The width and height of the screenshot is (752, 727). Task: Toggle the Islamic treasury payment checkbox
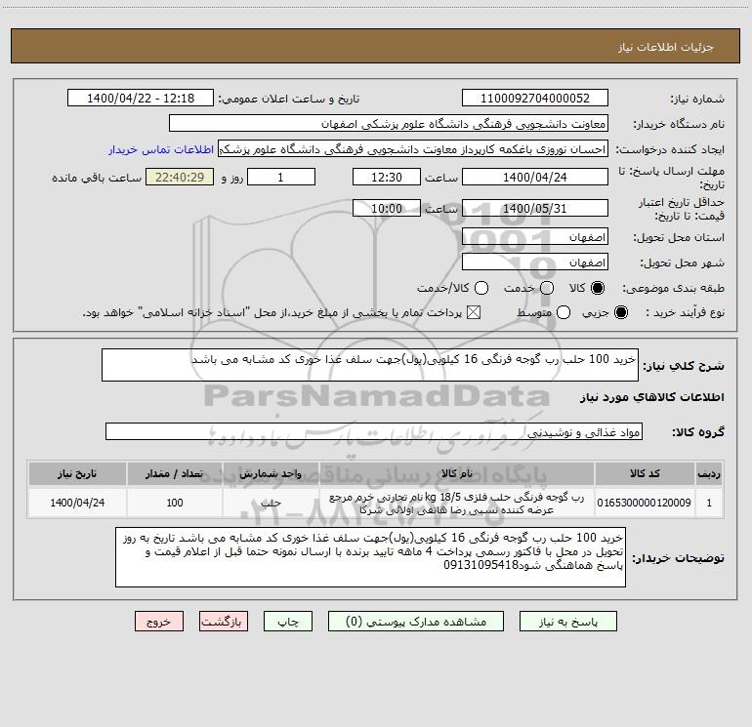(474, 312)
